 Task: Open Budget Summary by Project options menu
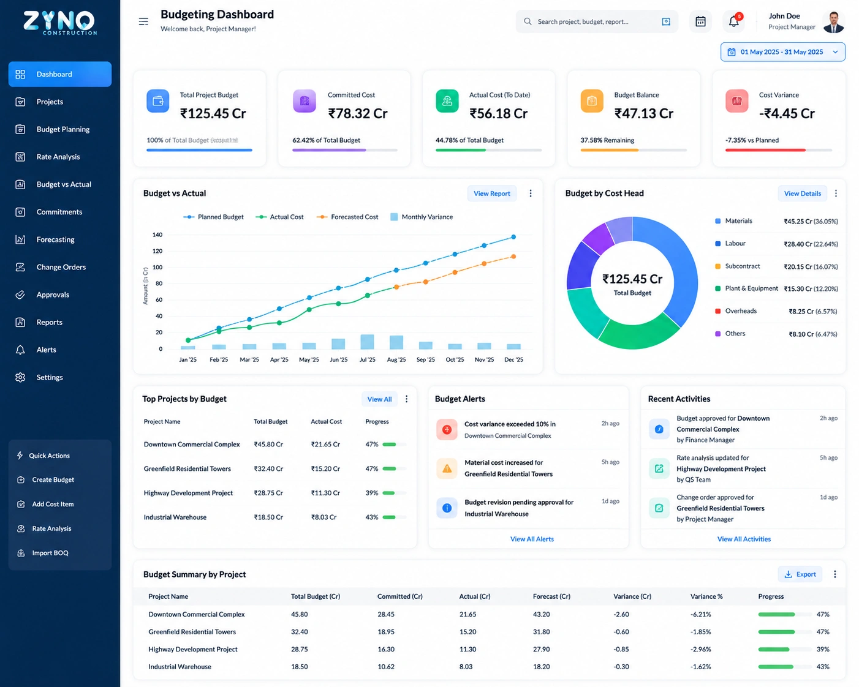(x=834, y=574)
